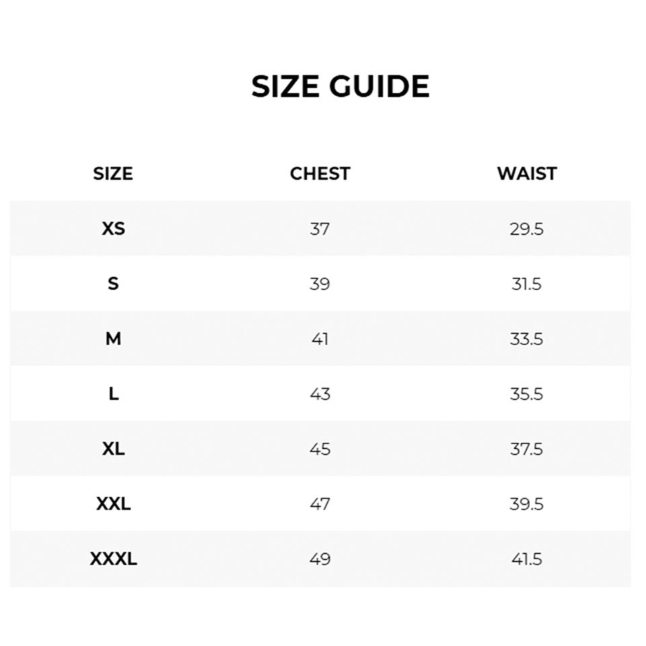Screen dimensions: 646x646
Task: Click the CHEST column header
Action: [320, 174]
